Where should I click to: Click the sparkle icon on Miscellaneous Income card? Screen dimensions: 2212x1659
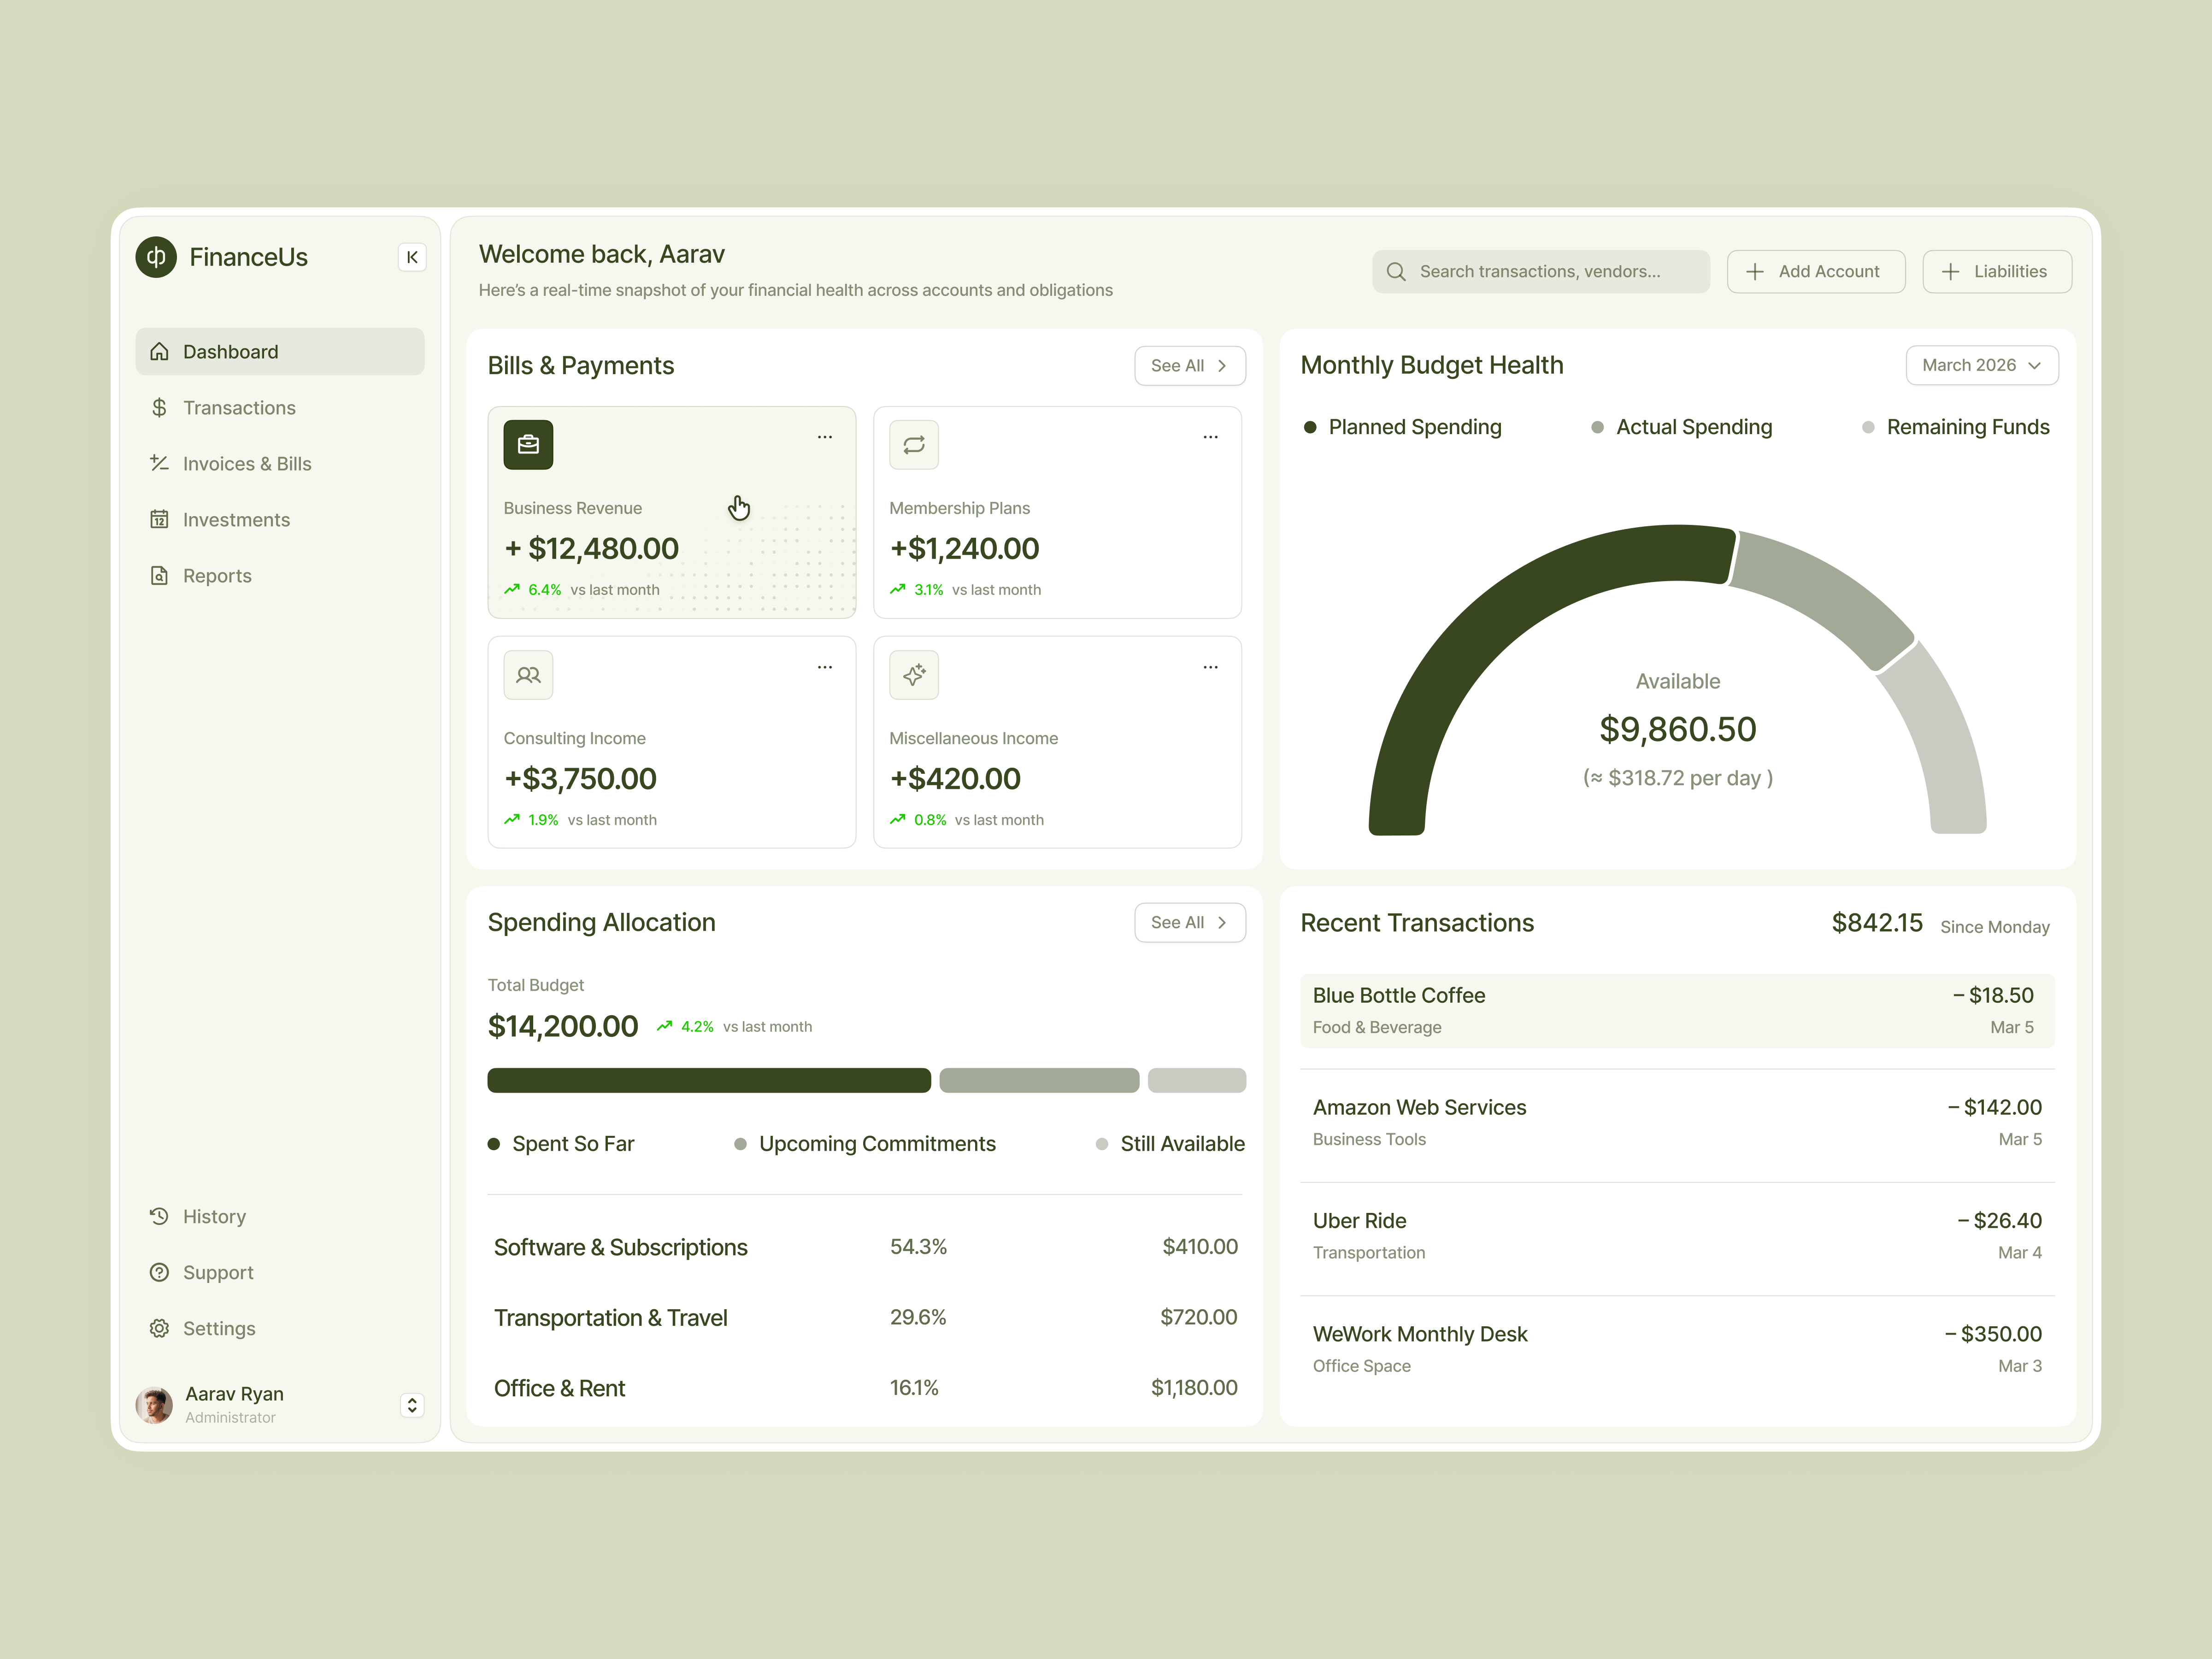point(913,674)
